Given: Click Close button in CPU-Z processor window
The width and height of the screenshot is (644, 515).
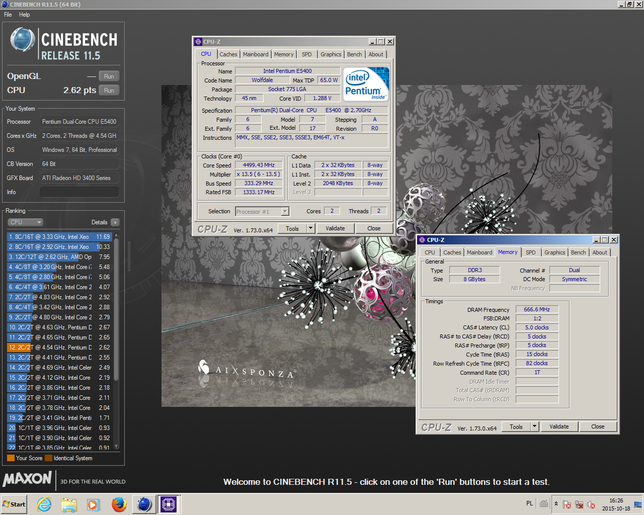Looking at the screenshot, I should point(374,228).
